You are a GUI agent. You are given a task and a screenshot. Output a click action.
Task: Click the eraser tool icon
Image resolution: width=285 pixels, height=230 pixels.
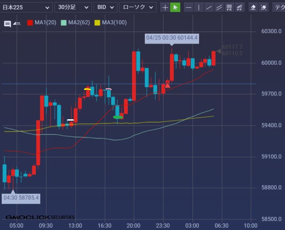click(x=253, y=7)
